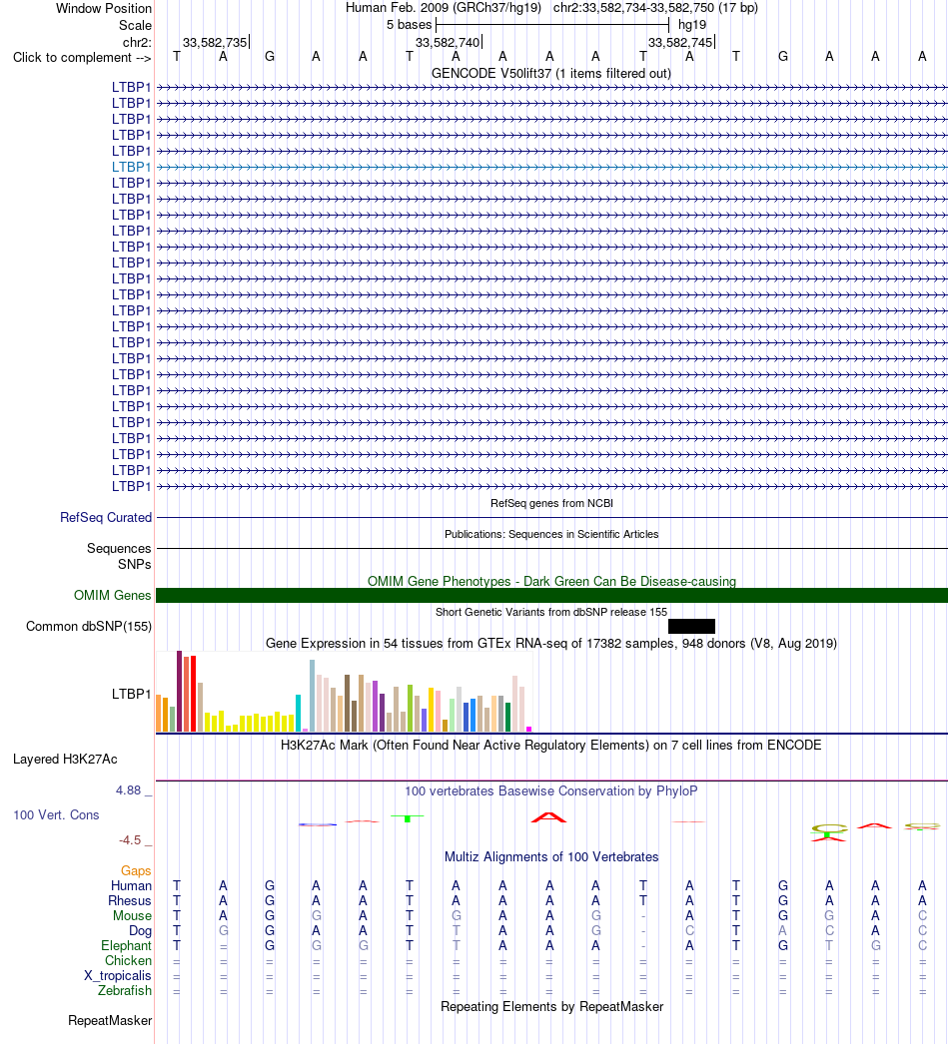The width and height of the screenshot is (949, 1044).
Task: Open the OMIM Gene Phenotypes track title
Action: (x=551, y=581)
